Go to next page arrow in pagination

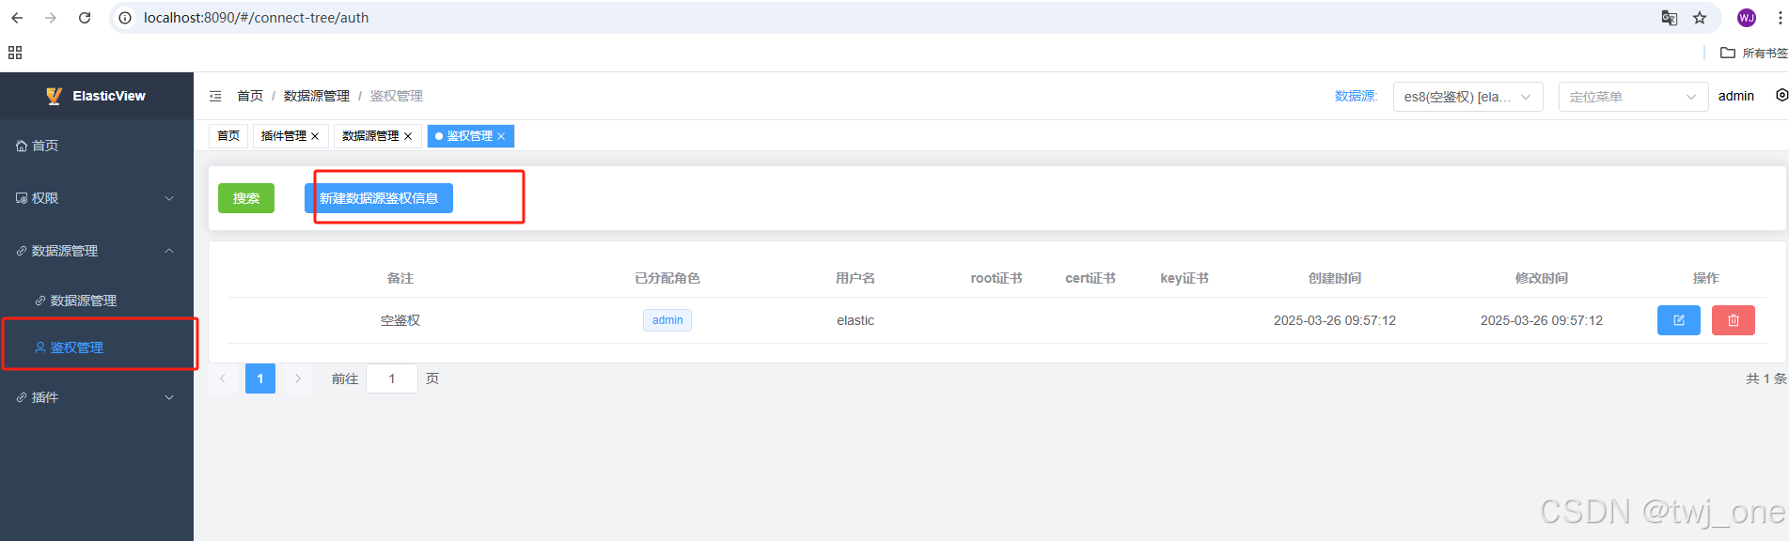tap(298, 379)
